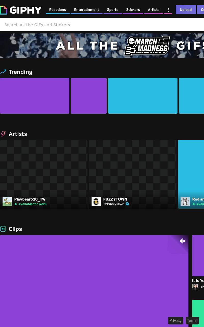The width and height of the screenshot is (204, 327).
Task: Open the Entertainment category
Action: (86, 10)
